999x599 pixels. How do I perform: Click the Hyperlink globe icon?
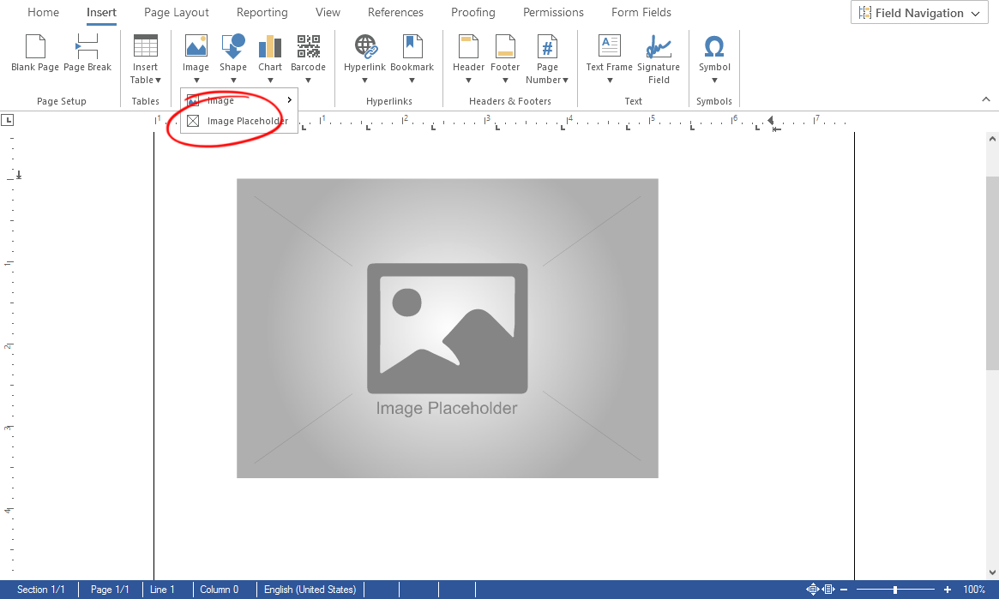365,46
